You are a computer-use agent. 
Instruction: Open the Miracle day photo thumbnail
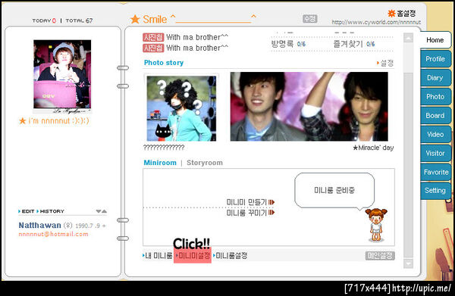(x=309, y=107)
